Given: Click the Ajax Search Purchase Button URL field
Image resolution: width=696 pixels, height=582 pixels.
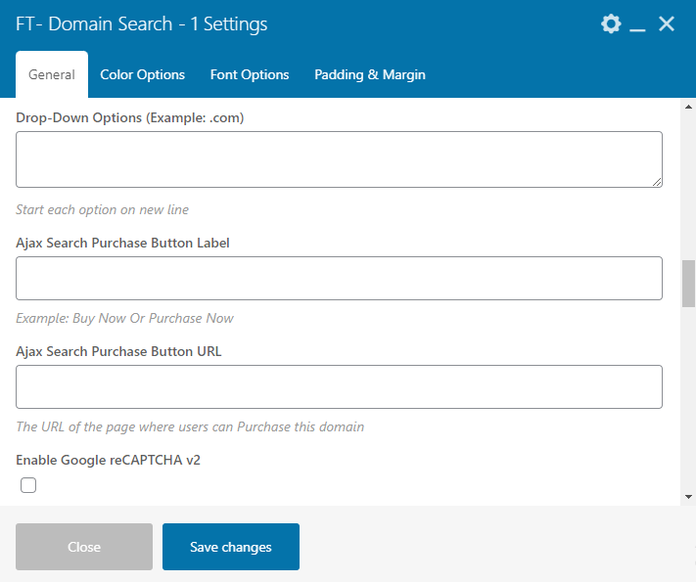Looking at the screenshot, I should [339, 386].
